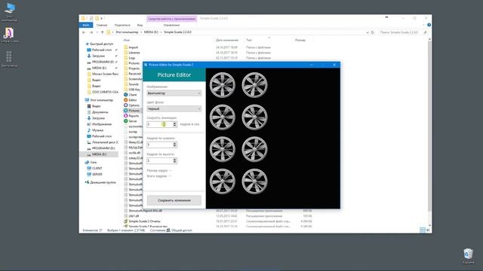The width and height of the screenshot is (483, 271).
Task: Click the animation speed input field
Action: click(159, 124)
